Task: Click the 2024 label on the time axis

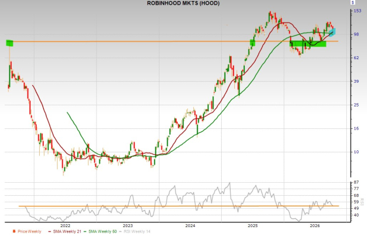Action: [x=190, y=225]
